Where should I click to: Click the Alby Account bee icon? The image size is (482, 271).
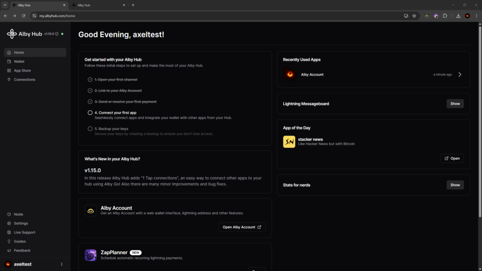pos(91,211)
